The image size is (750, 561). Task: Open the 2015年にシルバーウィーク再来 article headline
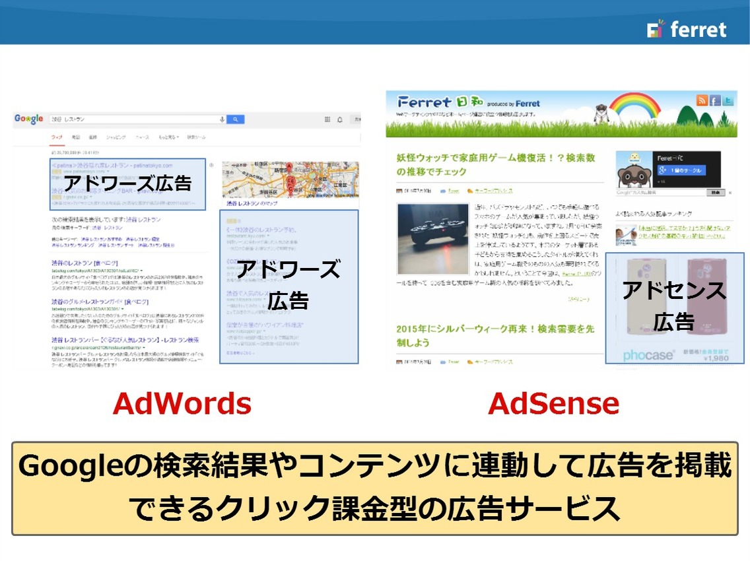pos(495,335)
